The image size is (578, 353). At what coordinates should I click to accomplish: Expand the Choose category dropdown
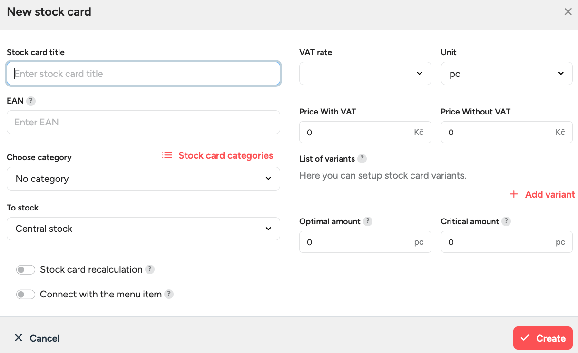coord(143,179)
